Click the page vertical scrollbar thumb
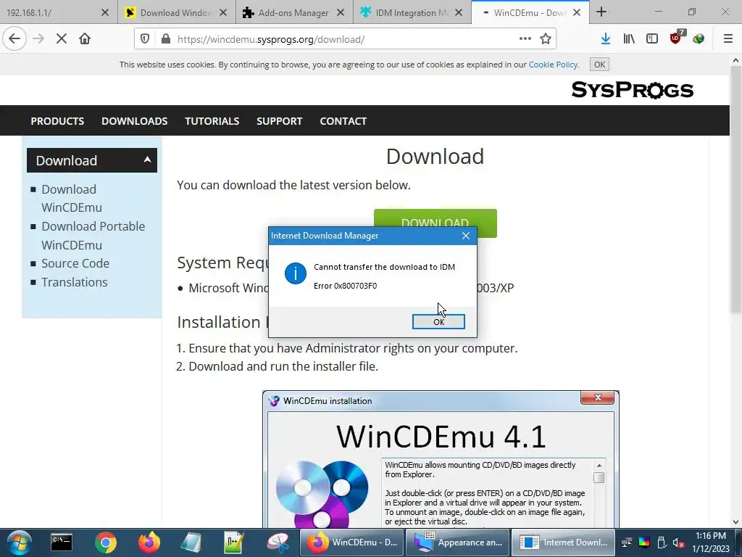742x557 pixels. pyautogui.click(x=735, y=189)
